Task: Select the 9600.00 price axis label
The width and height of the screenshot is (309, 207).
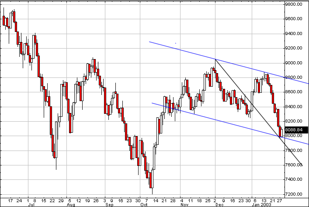Action: pyautogui.click(x=294, y=19)
